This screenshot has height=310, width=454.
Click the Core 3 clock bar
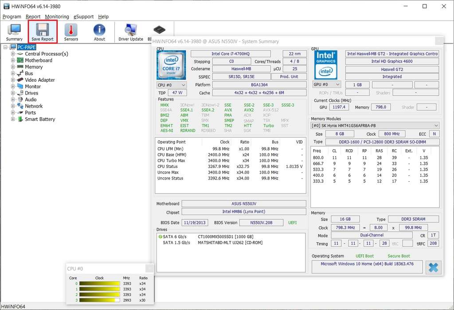coord(100,300)
